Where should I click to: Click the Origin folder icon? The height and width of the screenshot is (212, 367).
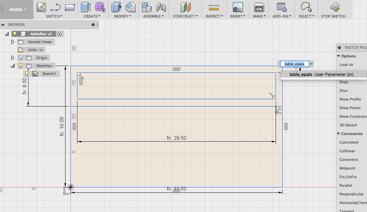(29, 58)
